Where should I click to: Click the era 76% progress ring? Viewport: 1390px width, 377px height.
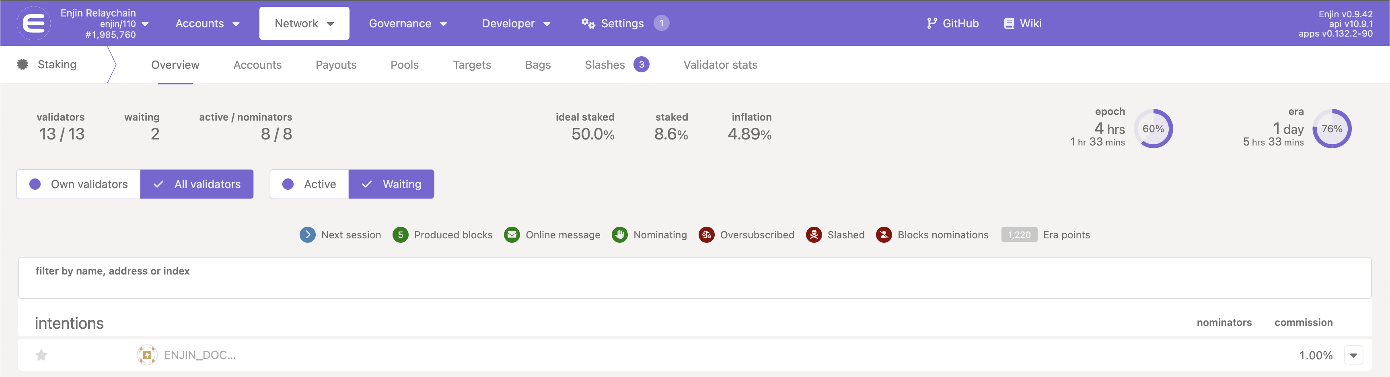[x=1332, y=128]
